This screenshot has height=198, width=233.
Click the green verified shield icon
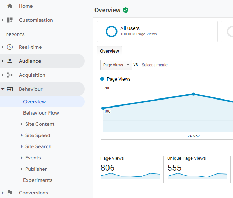click(126, 10)
